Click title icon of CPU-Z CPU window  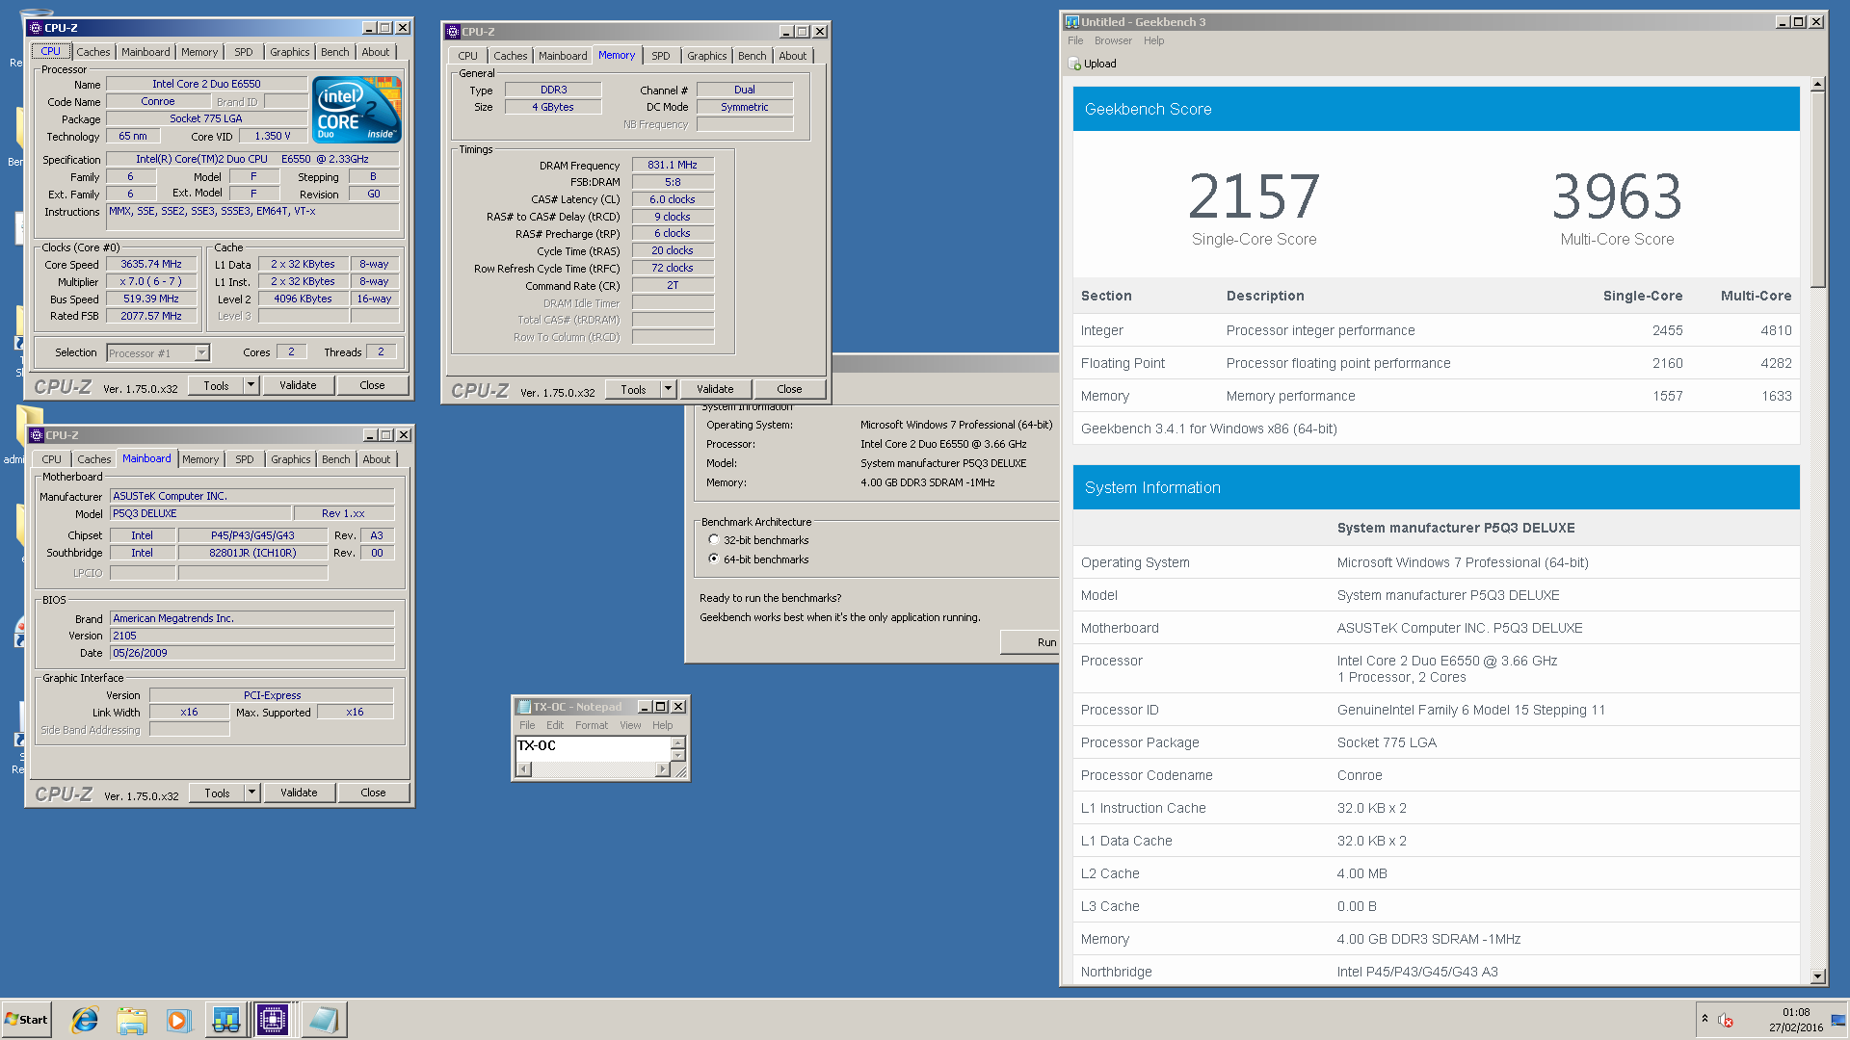point(36,28)
